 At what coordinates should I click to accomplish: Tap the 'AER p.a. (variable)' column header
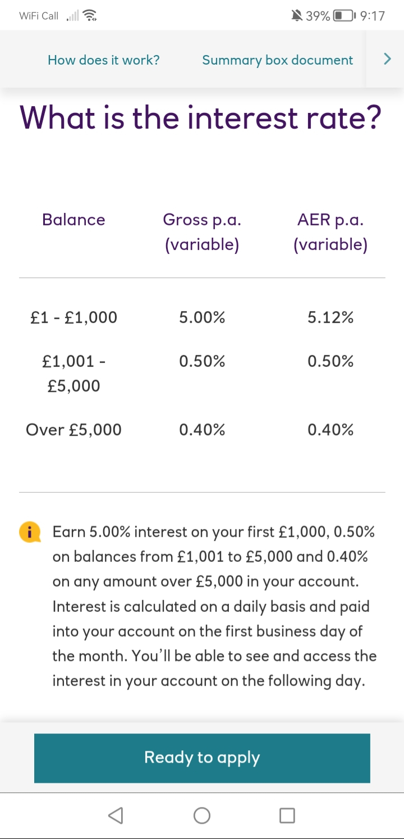point(330,232)
